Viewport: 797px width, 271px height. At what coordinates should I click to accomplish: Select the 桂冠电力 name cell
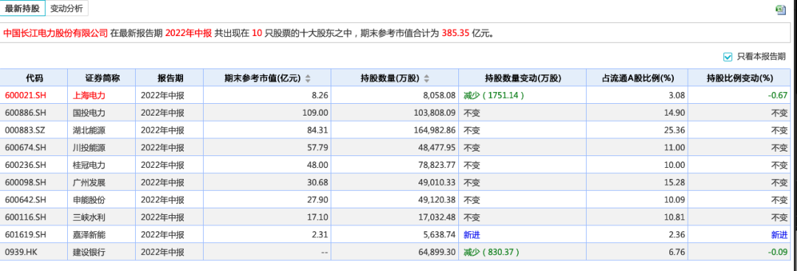point(102,165)
